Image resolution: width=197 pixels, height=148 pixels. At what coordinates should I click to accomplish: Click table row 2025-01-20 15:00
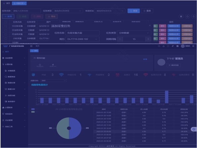coord(143,112)
